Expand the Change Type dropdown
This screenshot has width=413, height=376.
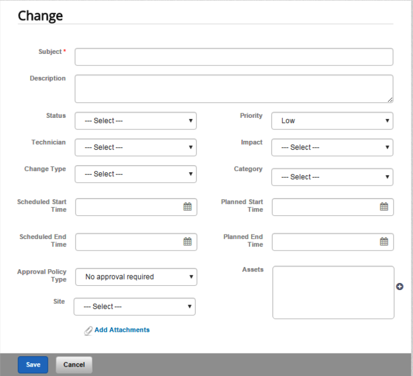point(135,174)
